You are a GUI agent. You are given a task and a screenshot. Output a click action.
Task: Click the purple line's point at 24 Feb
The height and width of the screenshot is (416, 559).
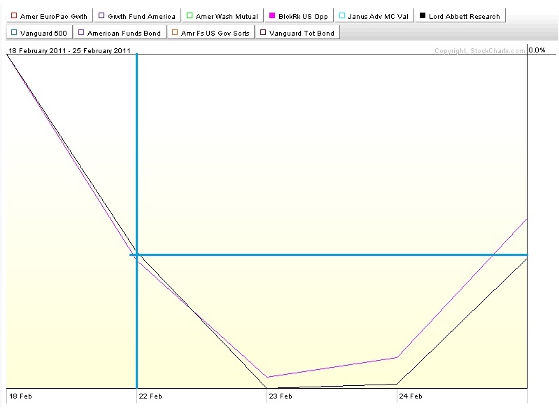click(x=397, y=357)
